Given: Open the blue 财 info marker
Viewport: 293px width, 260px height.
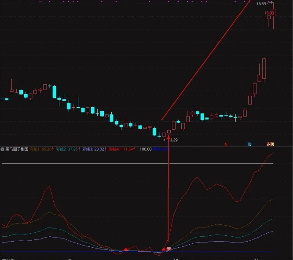Looking at the screenshot, I should pos(249,144).
